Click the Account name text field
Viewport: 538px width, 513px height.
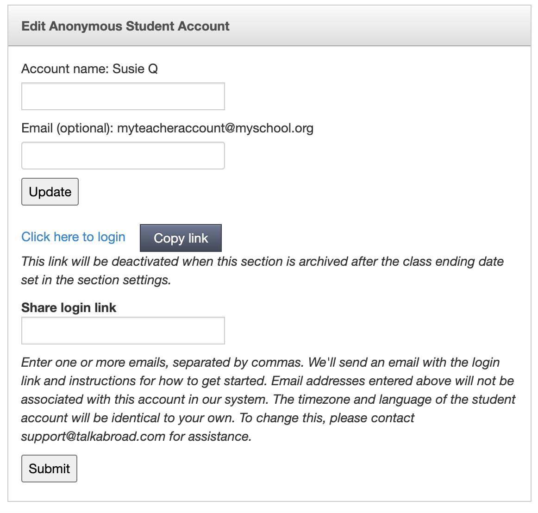point(123,96)
